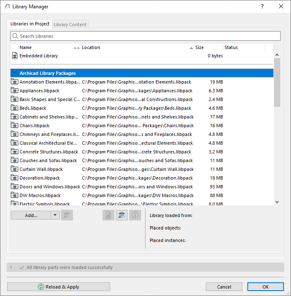
Task: Click the search magnifier icon
Action: [15, 36]
